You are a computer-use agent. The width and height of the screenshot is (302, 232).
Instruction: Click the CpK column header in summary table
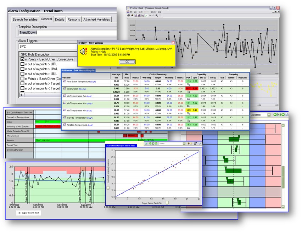coord(195,77)
